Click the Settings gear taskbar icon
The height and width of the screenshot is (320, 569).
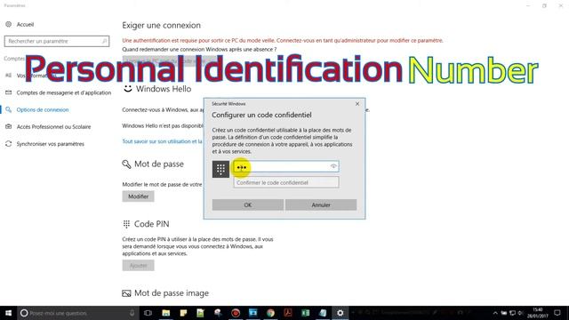[x=340, y=313]
